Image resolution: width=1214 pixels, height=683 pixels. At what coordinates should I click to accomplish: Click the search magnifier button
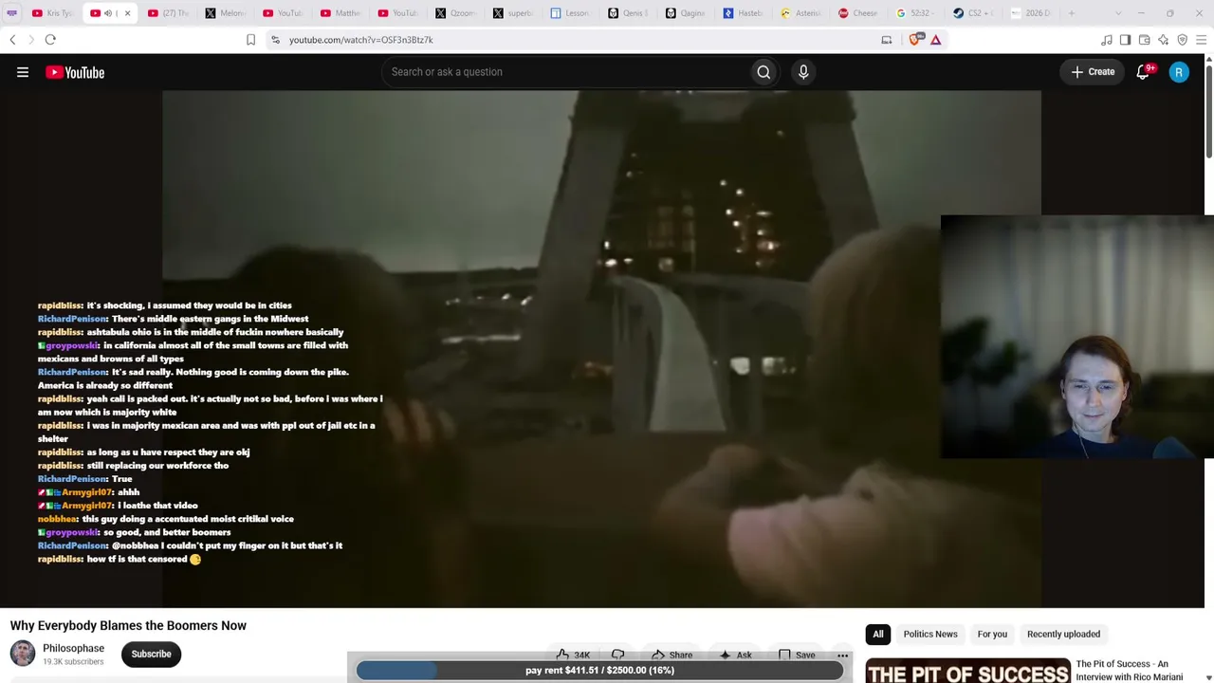click(x=763, y=72)
